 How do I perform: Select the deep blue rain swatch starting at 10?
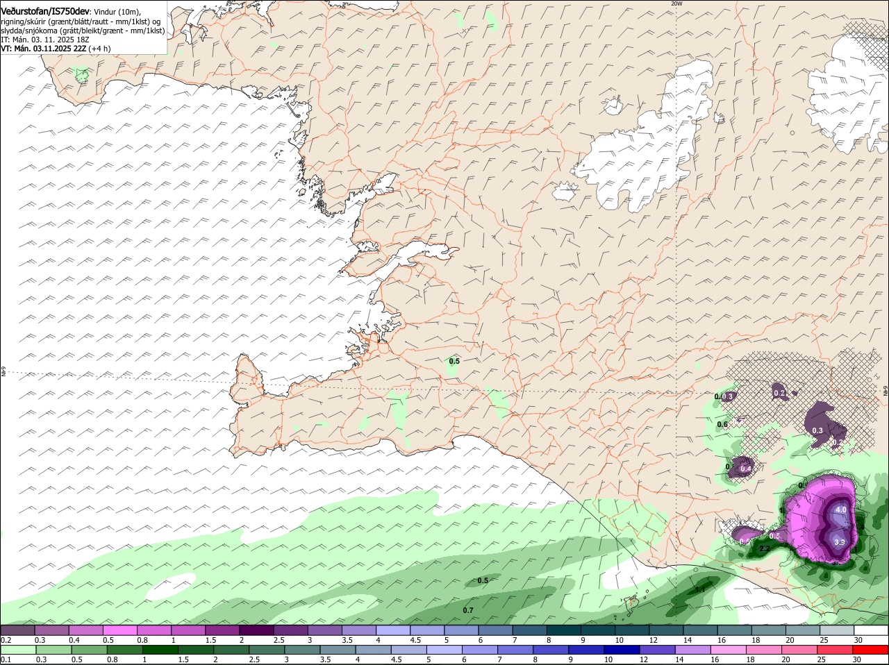622,650
